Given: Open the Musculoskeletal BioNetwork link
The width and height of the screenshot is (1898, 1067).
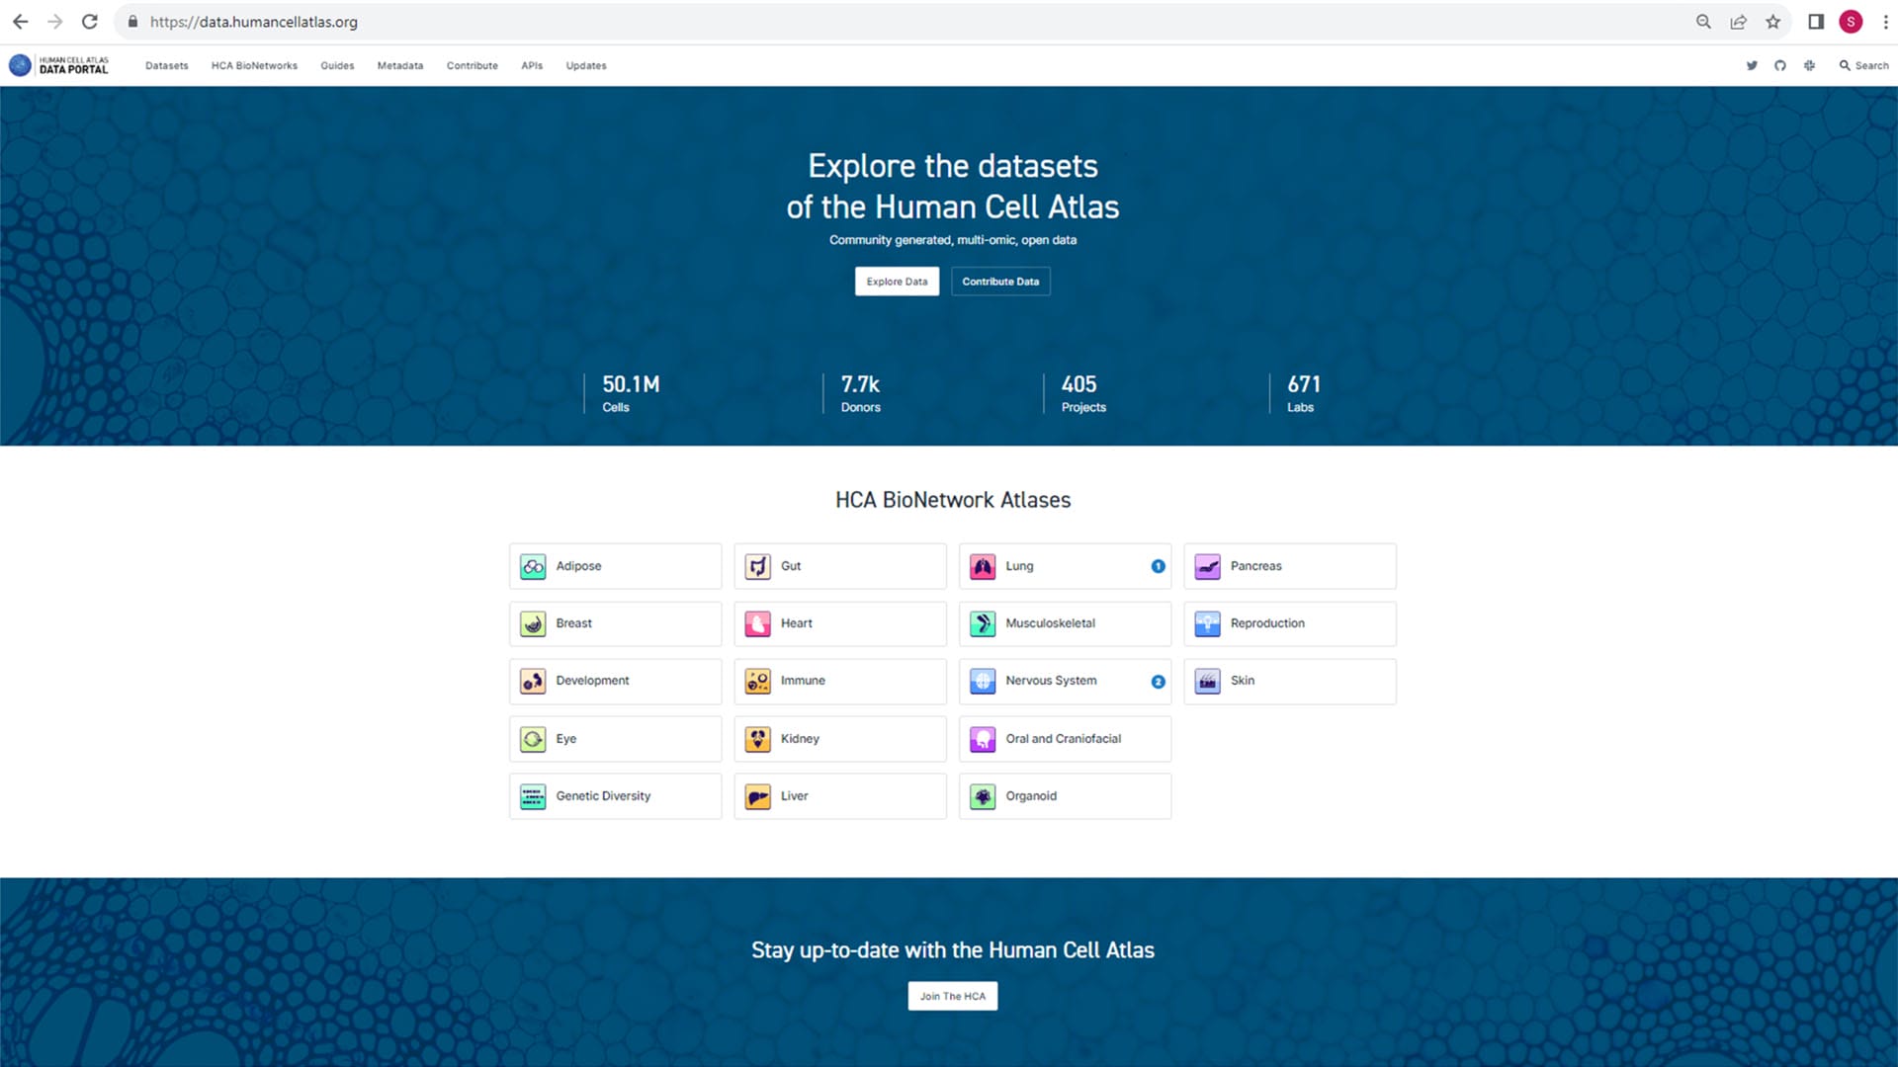Looking at the screenshot, I should coord(1065,624).
